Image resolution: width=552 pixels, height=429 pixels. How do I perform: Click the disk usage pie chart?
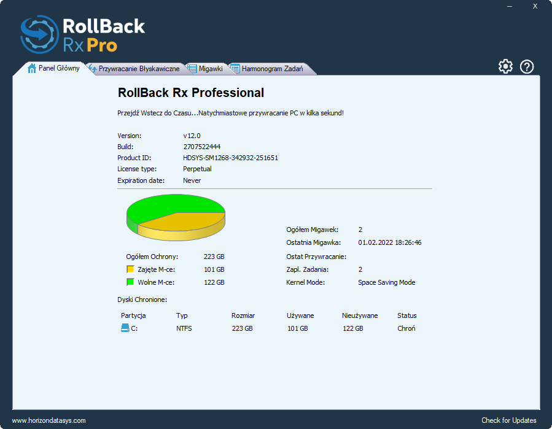tap(176, 217)
